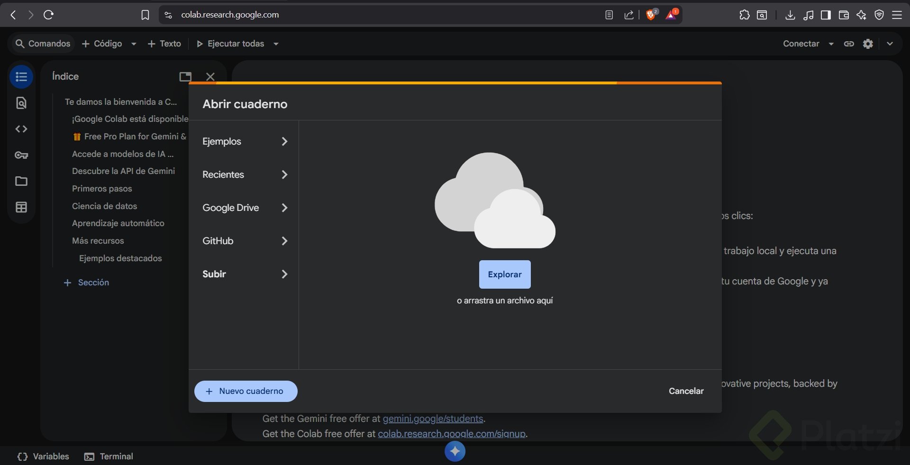This screenshot has height=465, width=910.
Task: Select 'Te damos la bienvenida a C...' index entry
Action: (x=121, y=102)
